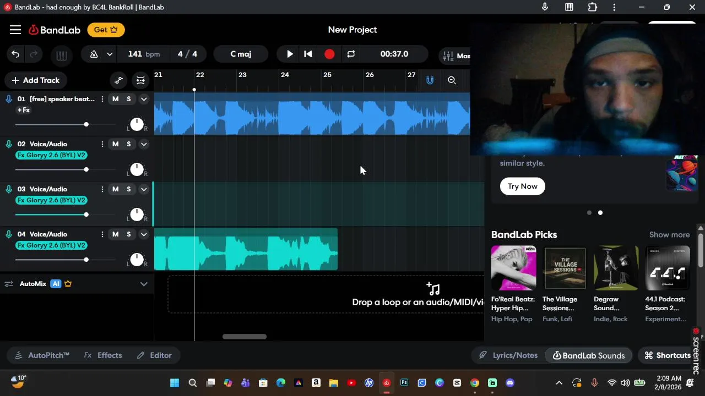Open the Lyrics/Notes tab
This screenshot has height=396, width=705.
(508, 355)
